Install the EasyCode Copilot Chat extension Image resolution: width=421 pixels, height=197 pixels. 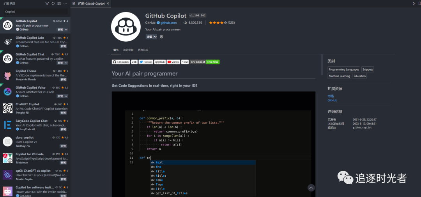63,130
